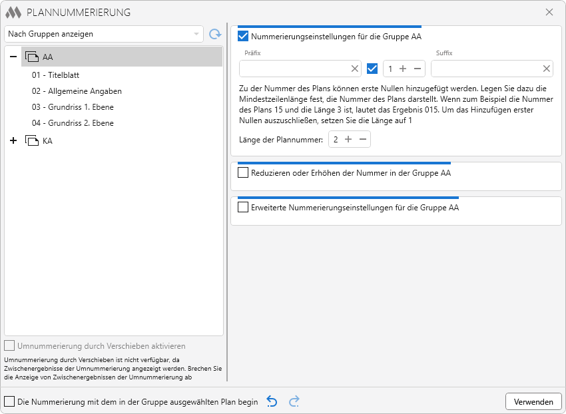Image resolution: width=566 pixels, height=414 pixels.
Task: Select plan '01 - Titelblatt'
Action: pyautogui.click(x=56, y=75)
